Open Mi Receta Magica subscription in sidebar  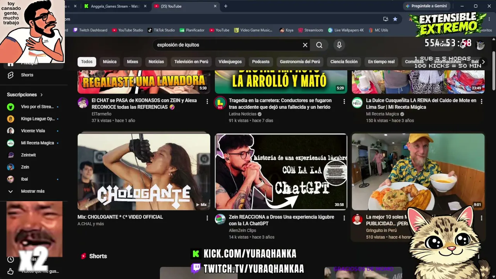33,143
